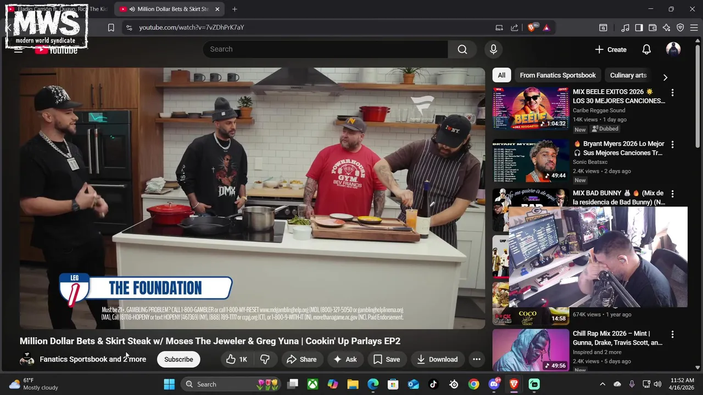Viewport: 703px width, 395px height.
Task: Open Windows Start menu
Action: click(x=169, y=384)
